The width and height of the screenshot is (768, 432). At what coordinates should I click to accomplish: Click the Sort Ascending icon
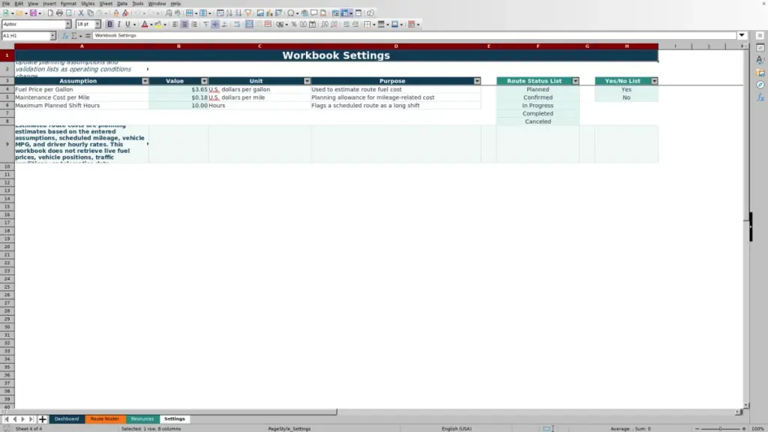[229, 13]
